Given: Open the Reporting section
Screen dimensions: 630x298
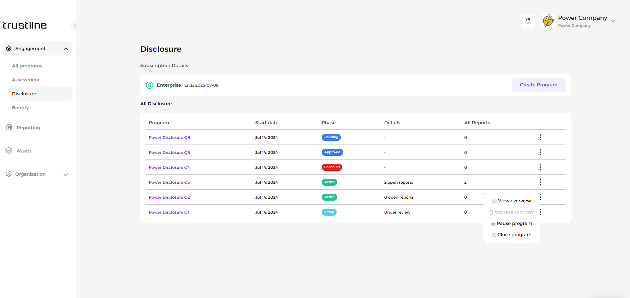Looking at the screenshot, I should pos(28,128).
